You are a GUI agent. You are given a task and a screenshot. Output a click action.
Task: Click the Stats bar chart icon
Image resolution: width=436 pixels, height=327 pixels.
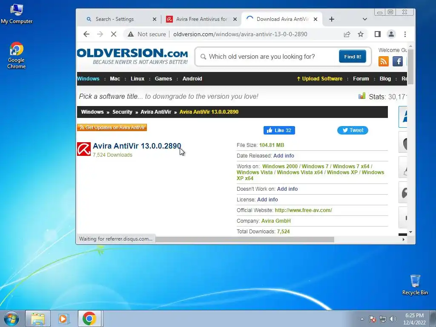pyautogui.click(x=362, y=96)
